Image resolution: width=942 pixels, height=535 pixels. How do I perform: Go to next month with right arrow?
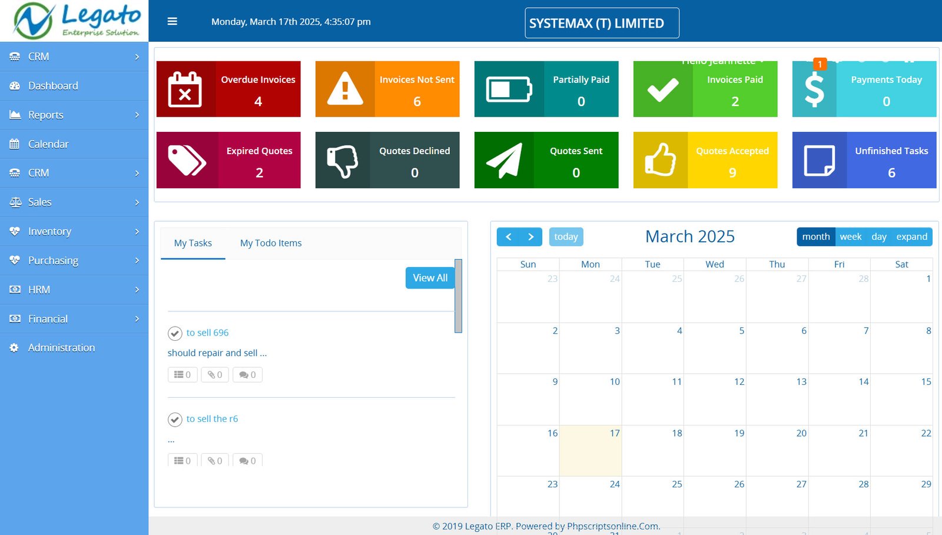pos(530,237)
